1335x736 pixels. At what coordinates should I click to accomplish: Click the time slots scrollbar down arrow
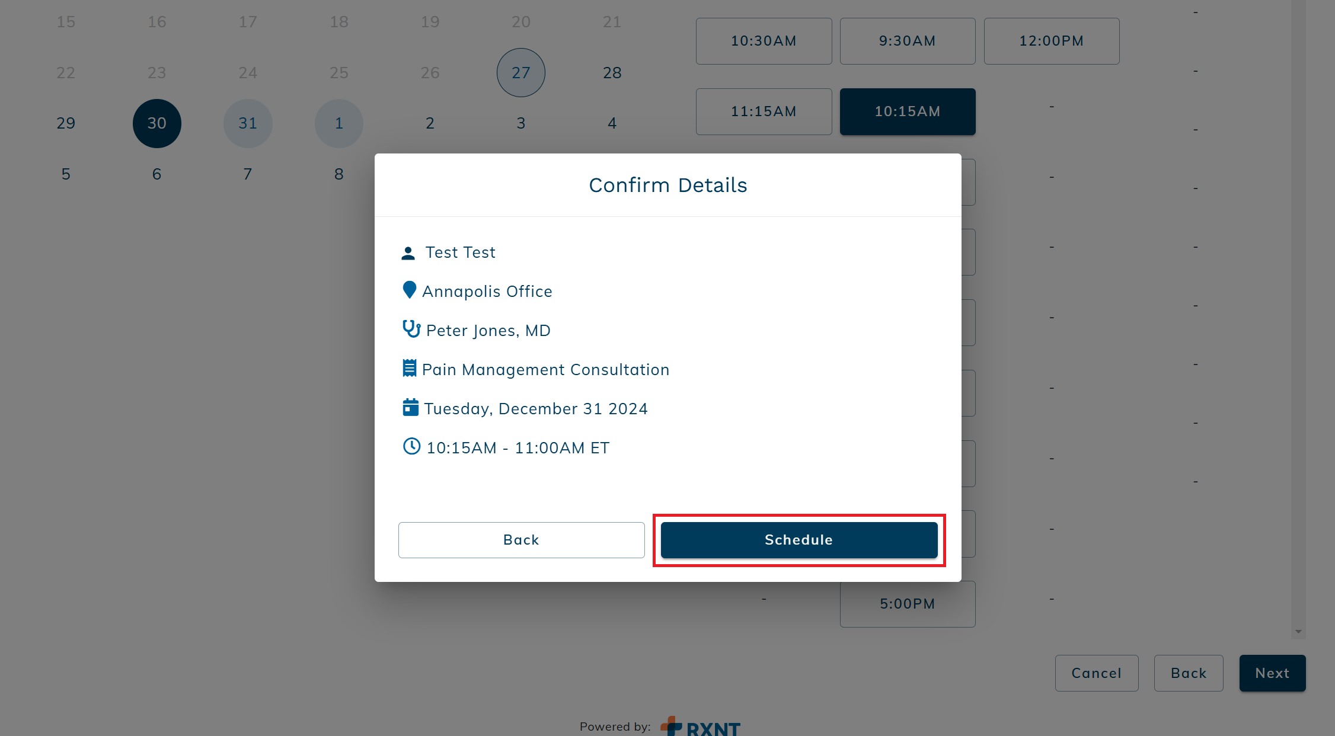pyautogui.click(x=1298, y=632)
